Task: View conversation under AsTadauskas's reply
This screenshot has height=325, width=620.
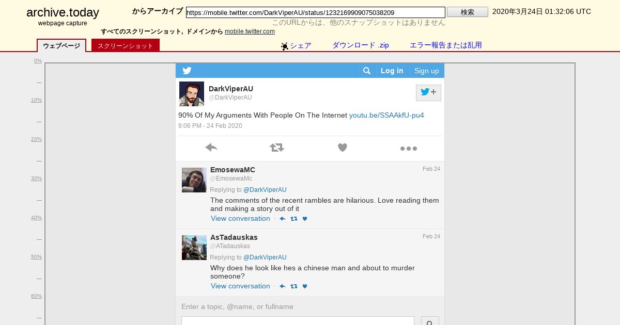Action: pos(240,286)
